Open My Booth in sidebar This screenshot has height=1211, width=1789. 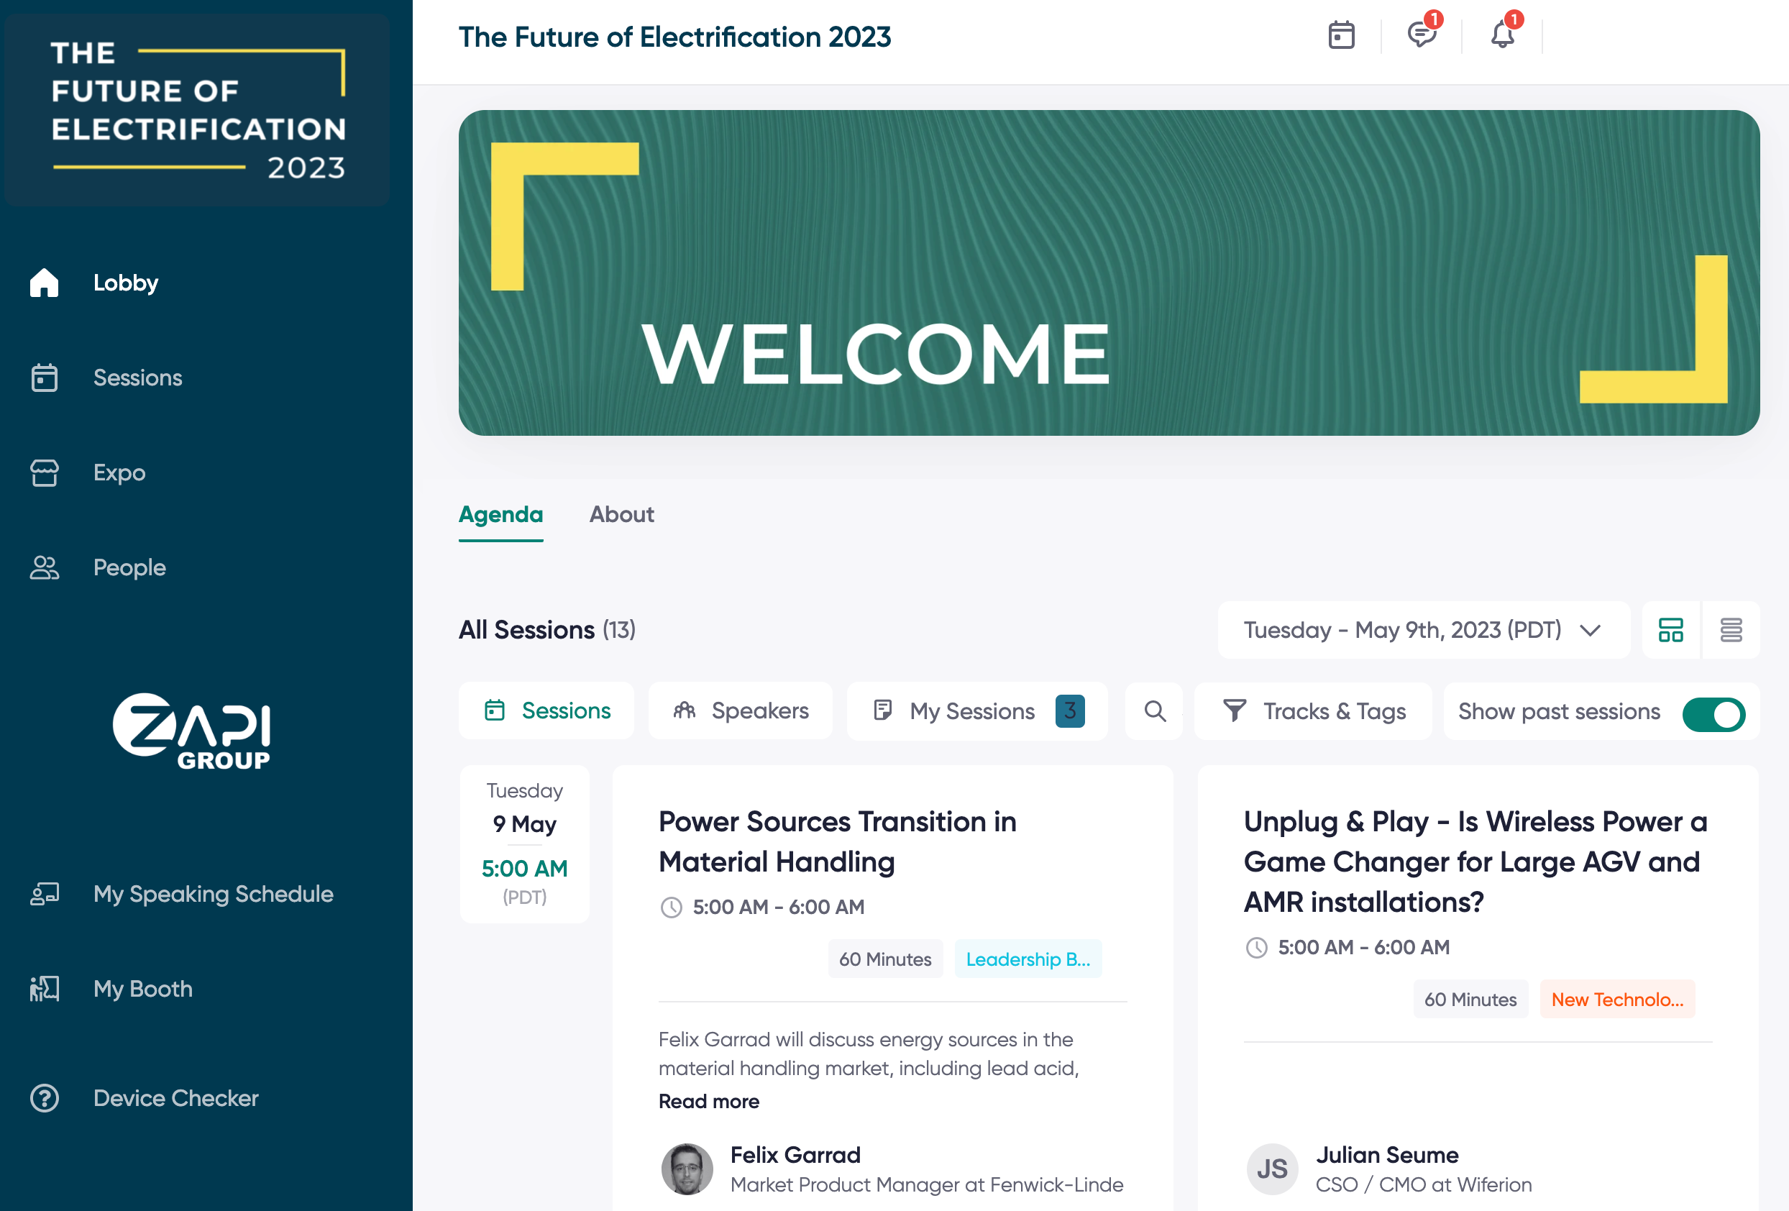coord(142,989)
